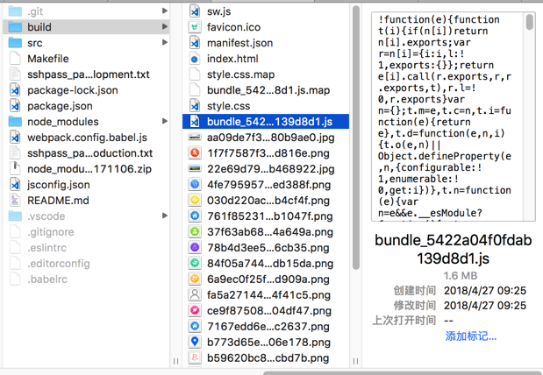The image size is (543, 375).
Task: Click the second column resize handle
Action: 355,361
